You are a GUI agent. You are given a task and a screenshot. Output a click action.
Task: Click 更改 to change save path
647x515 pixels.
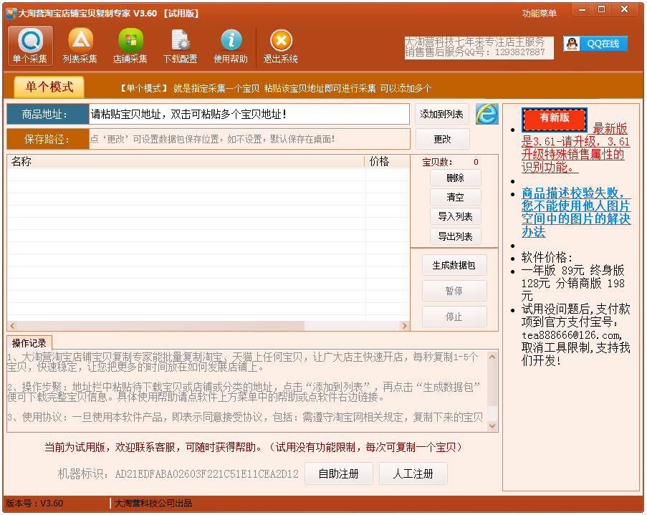pyautogui.click(x=442, y=139)
